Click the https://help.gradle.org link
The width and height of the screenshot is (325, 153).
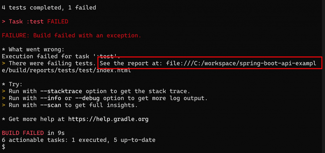tap(108, 119)
